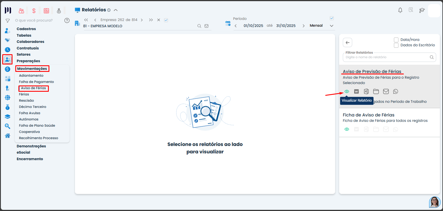Collapse the Relatórios header chevron
443x211 pixels.
coord(116,10)
